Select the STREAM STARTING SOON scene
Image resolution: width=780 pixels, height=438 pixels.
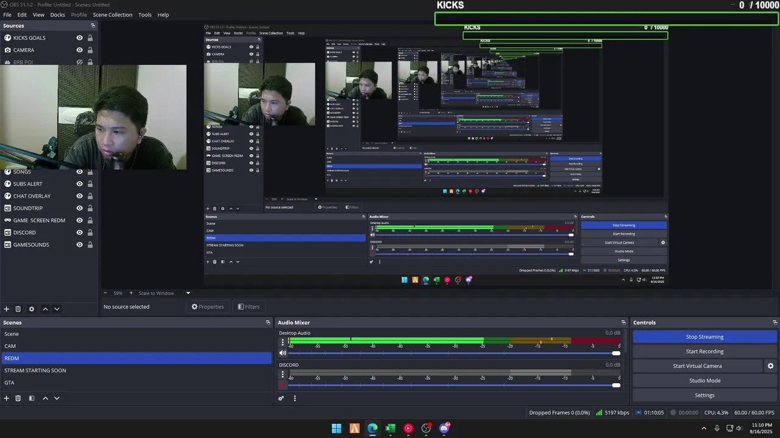coord(136,370)
